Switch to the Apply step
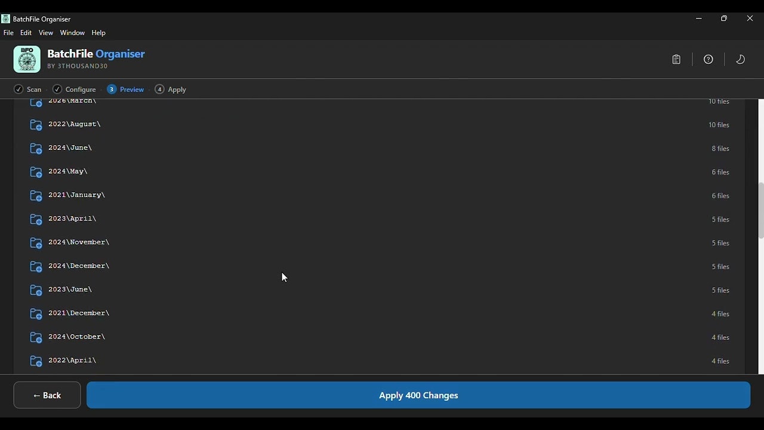 click(x=170, y=89)
